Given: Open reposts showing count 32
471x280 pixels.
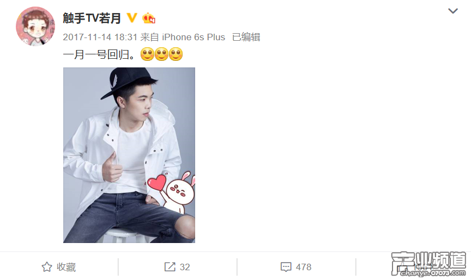Looking at the screenshot, I should pyautogui.click(x=177, y=267).
